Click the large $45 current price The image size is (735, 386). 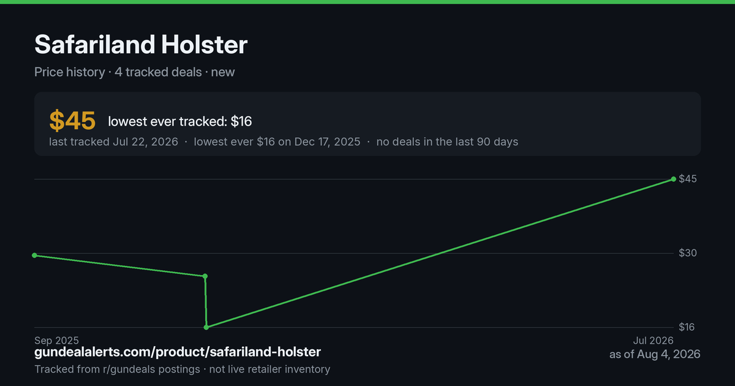[x=72, y=121]
